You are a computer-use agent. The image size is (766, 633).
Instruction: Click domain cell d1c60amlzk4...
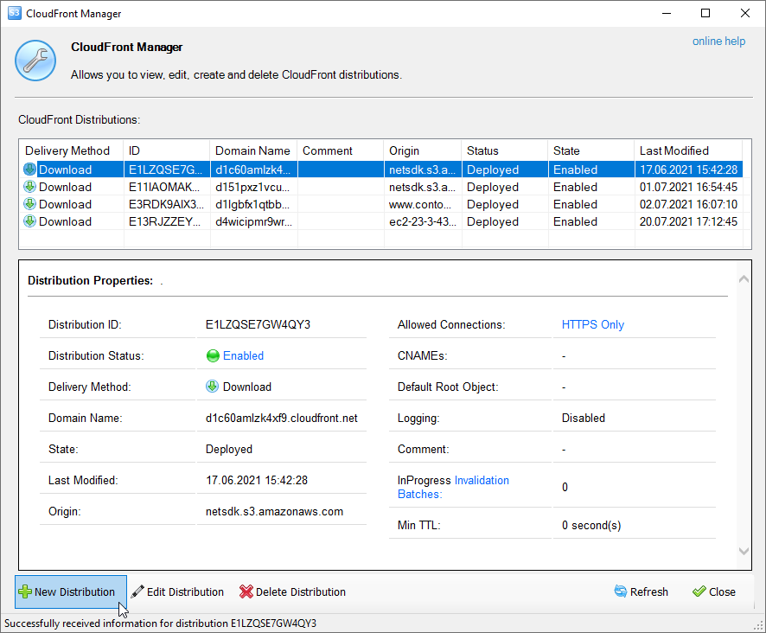(253, 169)
